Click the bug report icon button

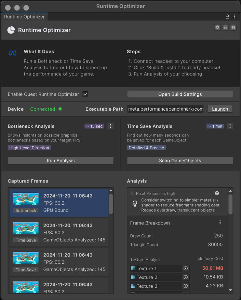click(x=225, y=27)
